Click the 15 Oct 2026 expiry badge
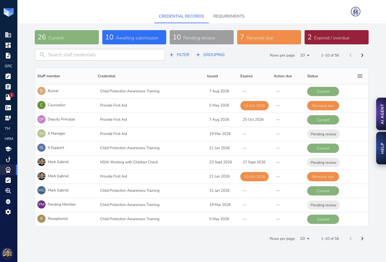This screenshot has width=386, height=262. coord(254,105)
